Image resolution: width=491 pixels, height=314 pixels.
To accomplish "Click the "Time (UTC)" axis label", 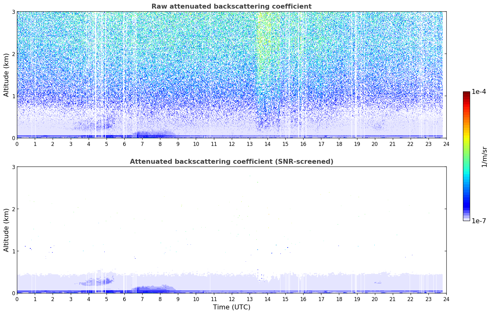I will tap(231, 307).
